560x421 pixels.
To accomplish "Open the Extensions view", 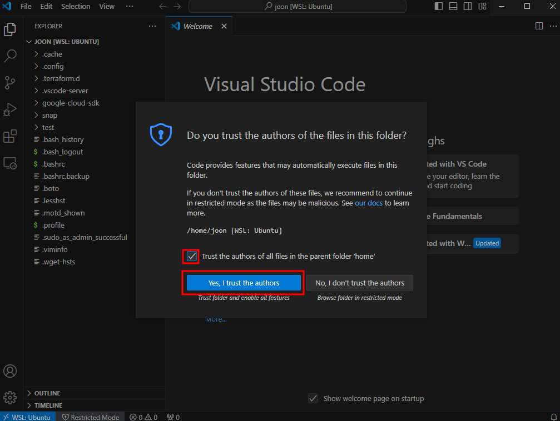I will point(10,136).
